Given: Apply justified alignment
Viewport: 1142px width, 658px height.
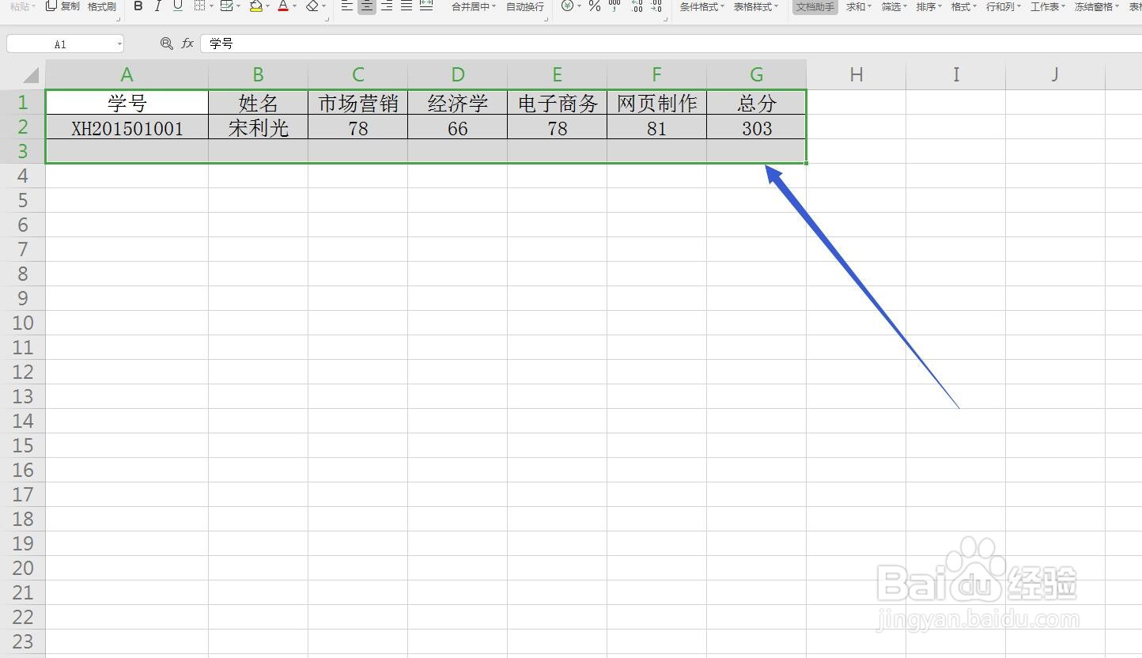Looking at the screenshot, I should 407,6.
